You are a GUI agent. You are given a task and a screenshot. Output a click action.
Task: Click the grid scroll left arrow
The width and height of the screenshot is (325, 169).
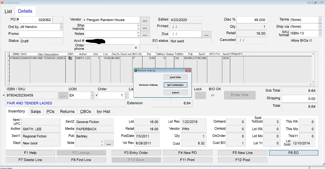[x=9, y=84]
